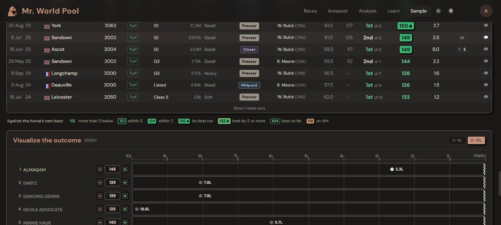501x225 pixels.
Task: Click the Mr. World Pool horse logo
Action: click(13, 11)
